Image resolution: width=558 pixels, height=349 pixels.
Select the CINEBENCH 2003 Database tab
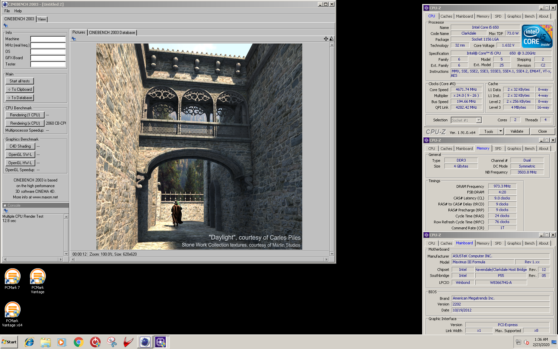coord(112,33)
